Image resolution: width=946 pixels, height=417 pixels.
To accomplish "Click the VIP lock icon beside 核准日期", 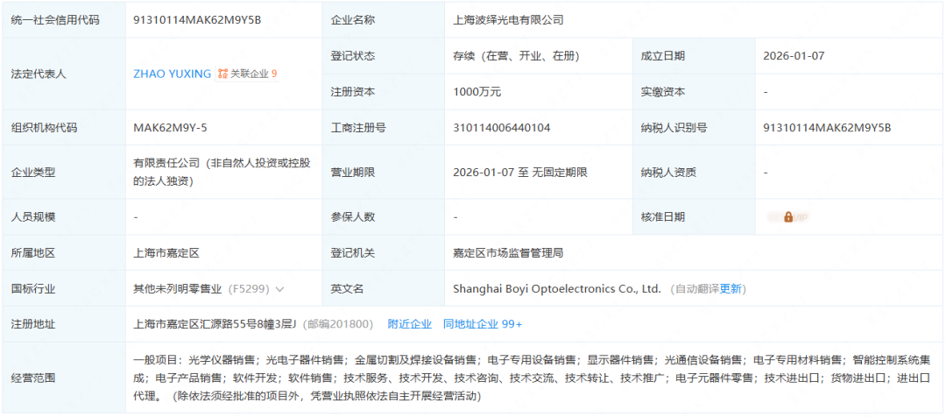I will point(788,217).
